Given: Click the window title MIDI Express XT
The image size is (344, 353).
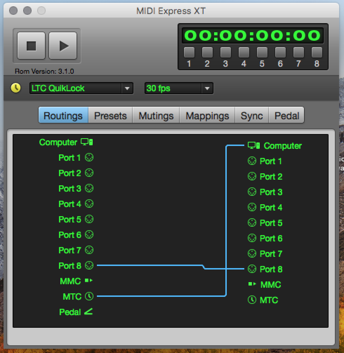Looking at the screenshot, I should point(171,11).
